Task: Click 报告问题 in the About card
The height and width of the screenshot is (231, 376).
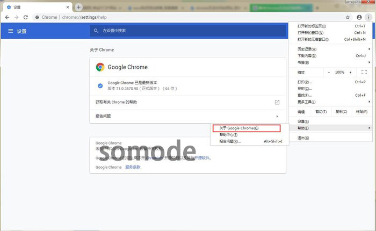Action: 103,116
